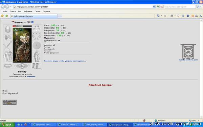This screenshot has height=127, width=203.
Task: Click the empty round shield slot
Action: 37,45
